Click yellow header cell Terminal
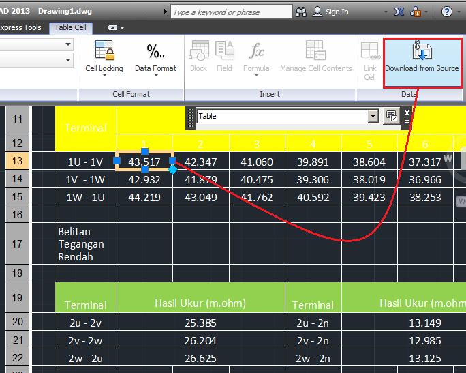This screenshot has width=466, height=373. pyautogui.click(x=86, y=128)
